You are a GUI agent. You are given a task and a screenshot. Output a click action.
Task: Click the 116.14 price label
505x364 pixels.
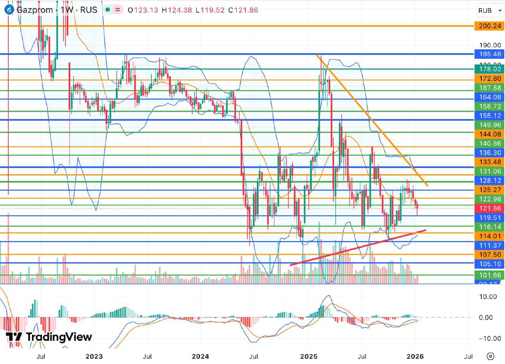(488, 227)
